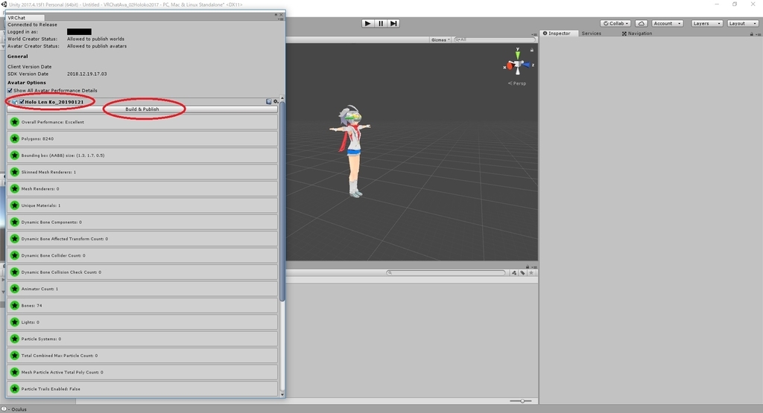Open the Layout dropdown
Viewport: 763px width, 413px height.
[742, 23]
